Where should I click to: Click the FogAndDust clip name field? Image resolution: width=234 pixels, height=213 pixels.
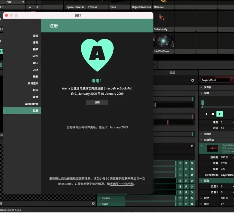pos(215,80)
